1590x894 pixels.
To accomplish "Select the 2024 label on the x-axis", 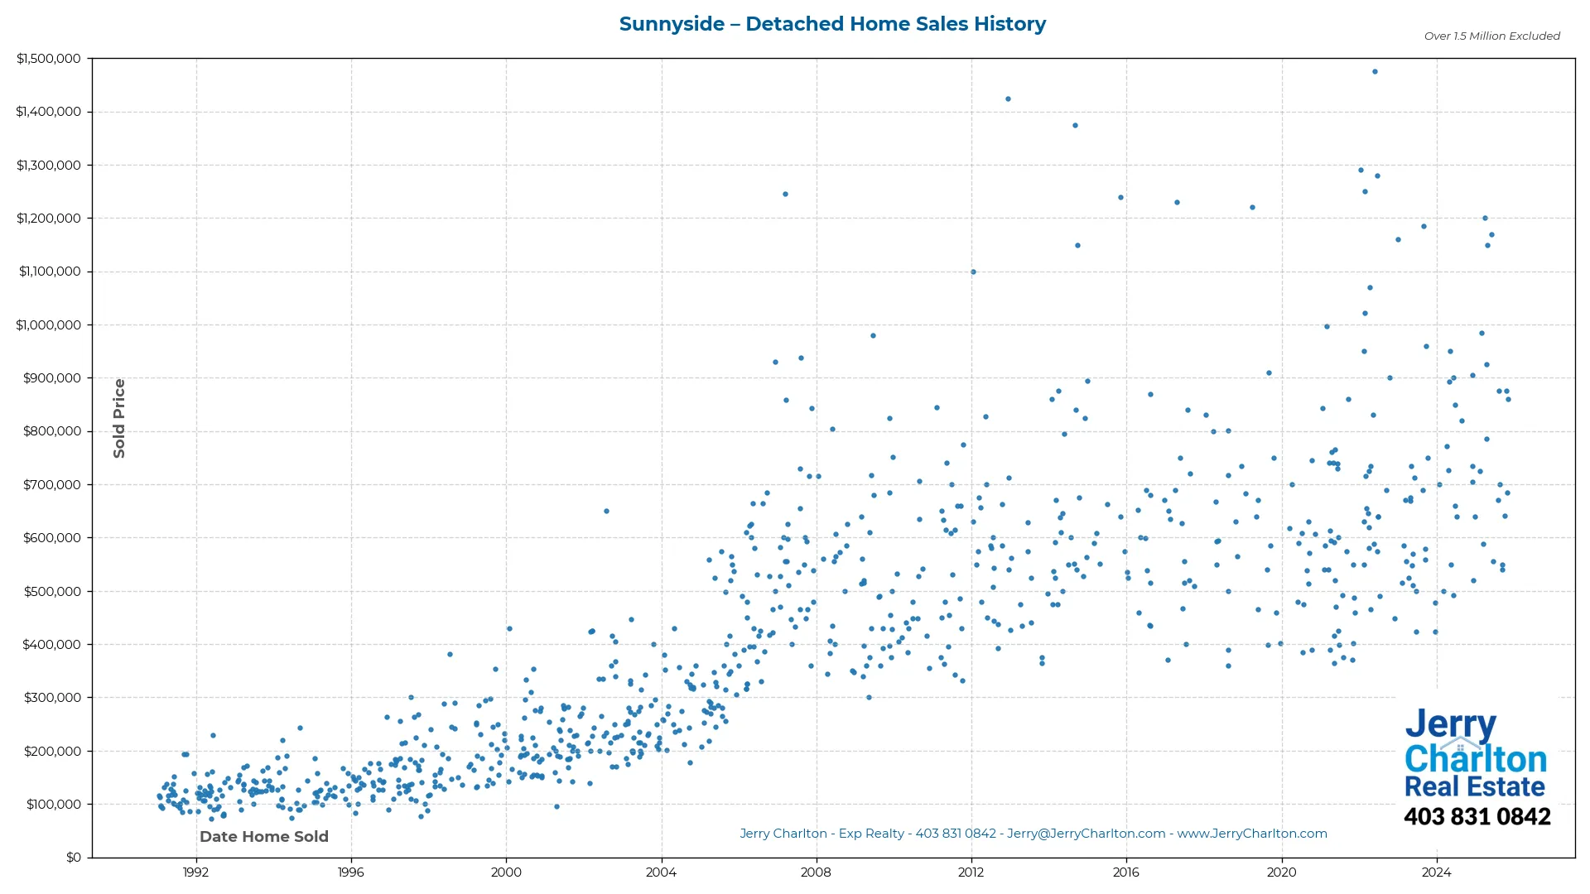I will pos(1438,872).
